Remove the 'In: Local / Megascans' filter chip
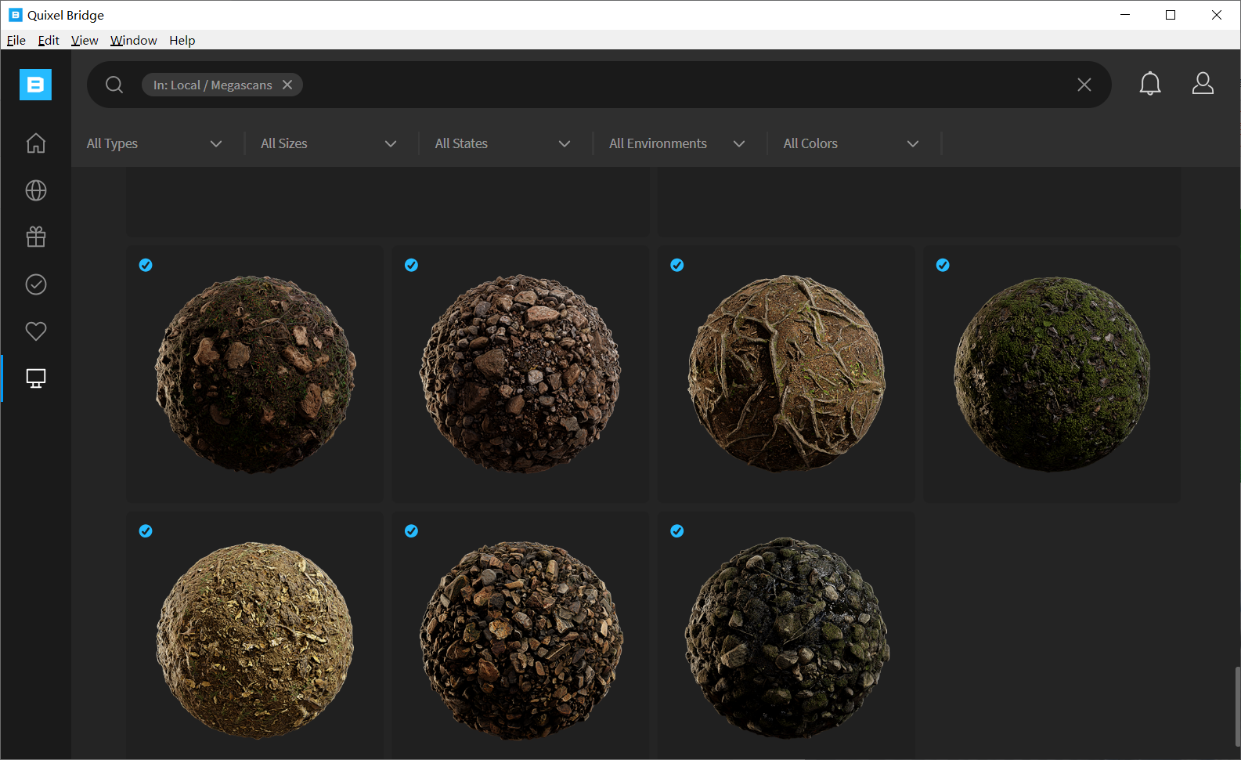This screenshot has width=1241, height=760. [x=287, y=85]
